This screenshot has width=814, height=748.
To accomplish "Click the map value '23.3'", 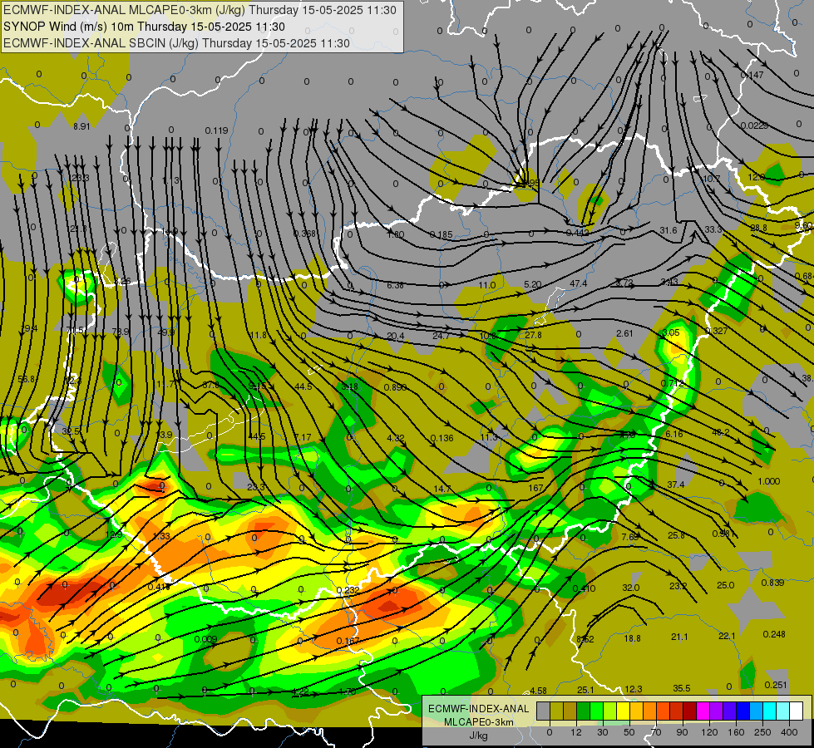I will click(x=256, y=487).
